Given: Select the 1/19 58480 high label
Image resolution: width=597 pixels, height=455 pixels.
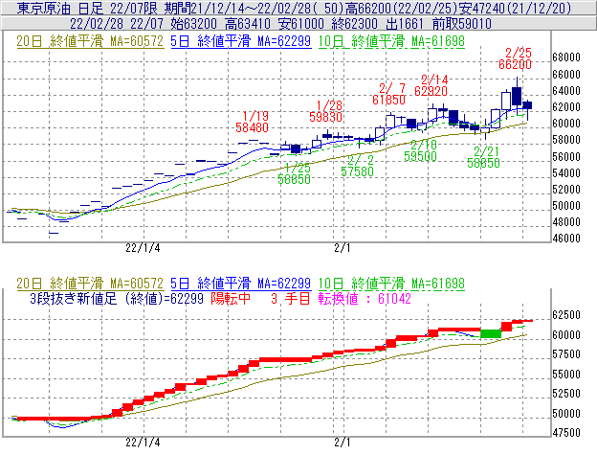Looking at the screenshot, I should point(252,122).
